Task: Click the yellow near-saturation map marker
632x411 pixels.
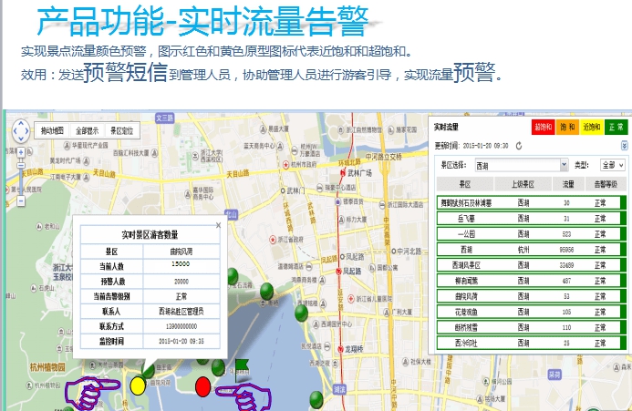Action: pyautogui.click(x=138, y=385)
